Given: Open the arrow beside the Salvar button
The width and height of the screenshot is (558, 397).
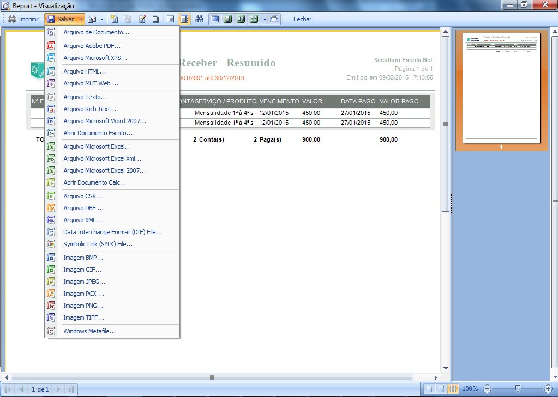Looking at the screenshot, I should (x=81, y=19).
